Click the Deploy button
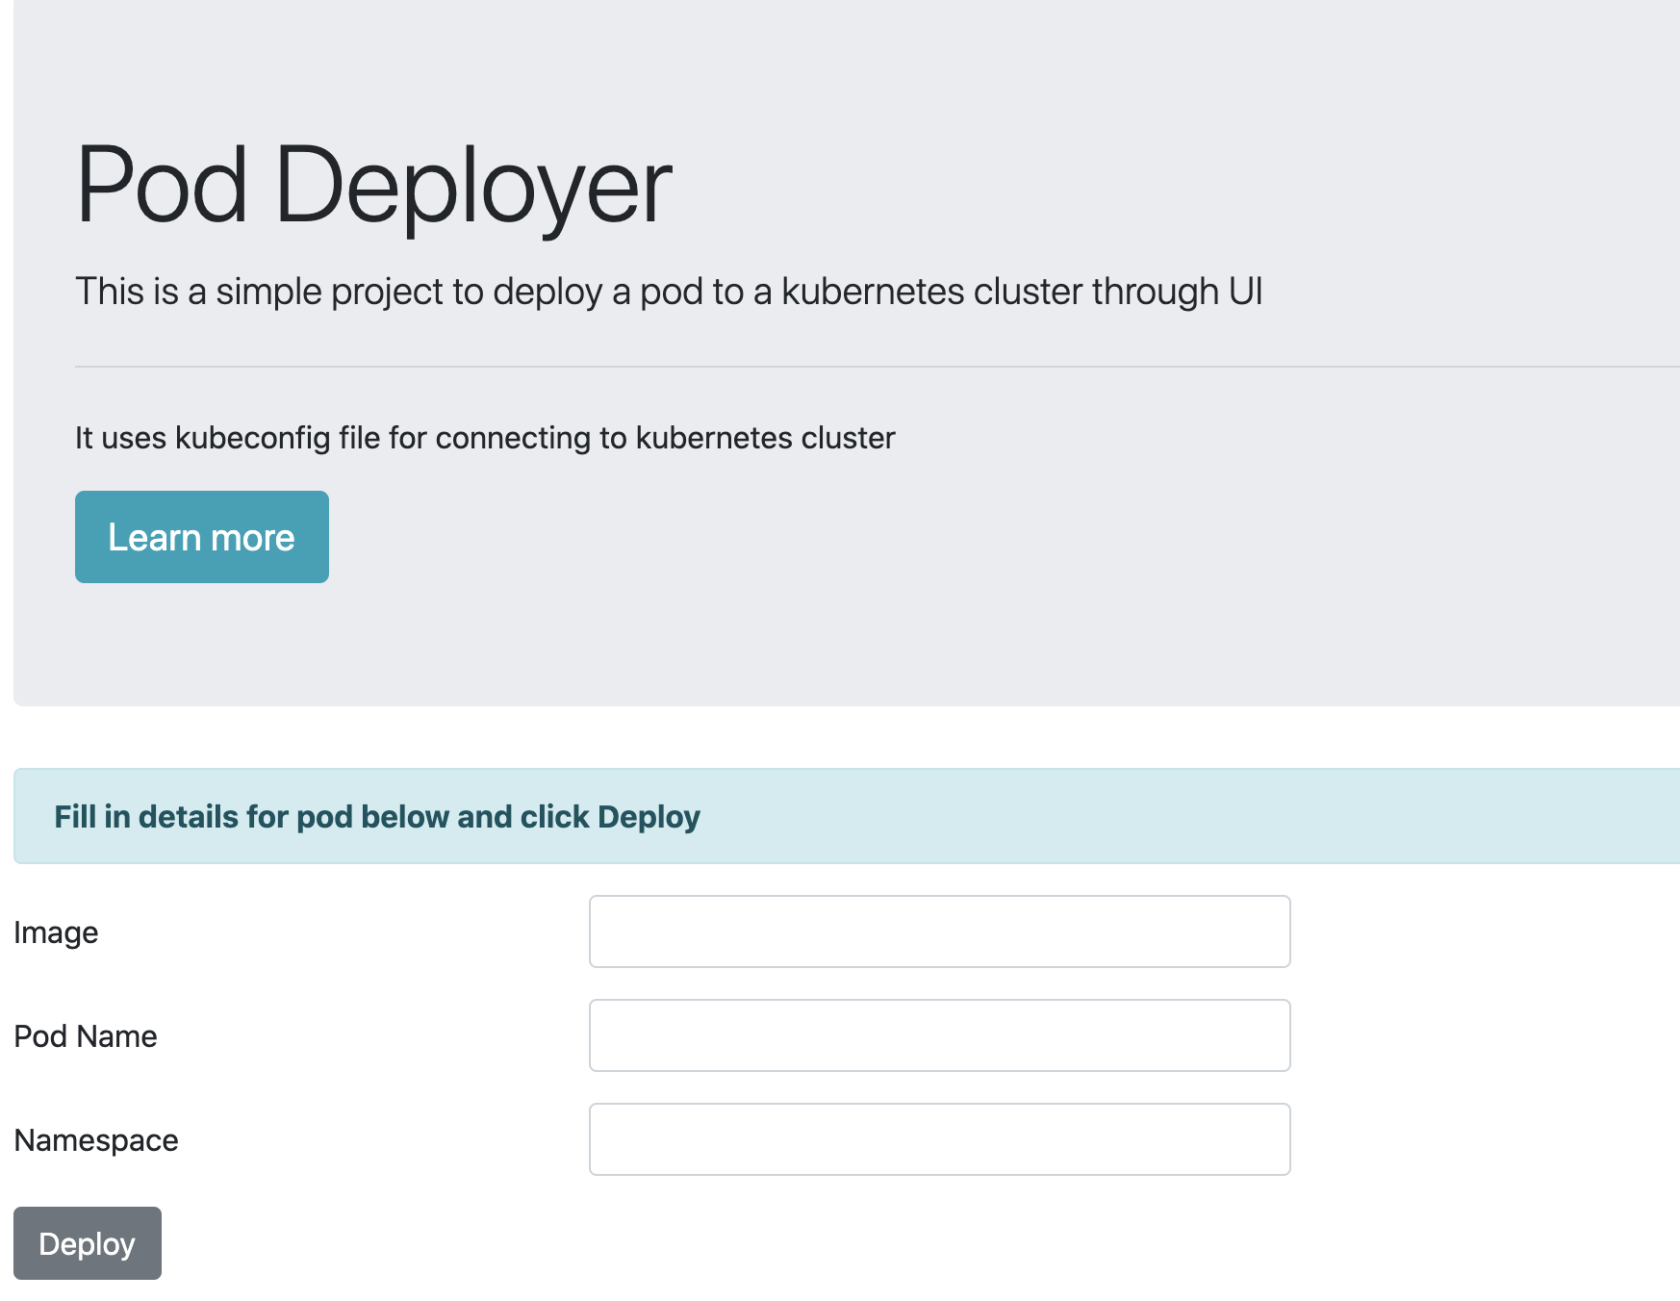1680x1301 pixels. point(88,1243)
